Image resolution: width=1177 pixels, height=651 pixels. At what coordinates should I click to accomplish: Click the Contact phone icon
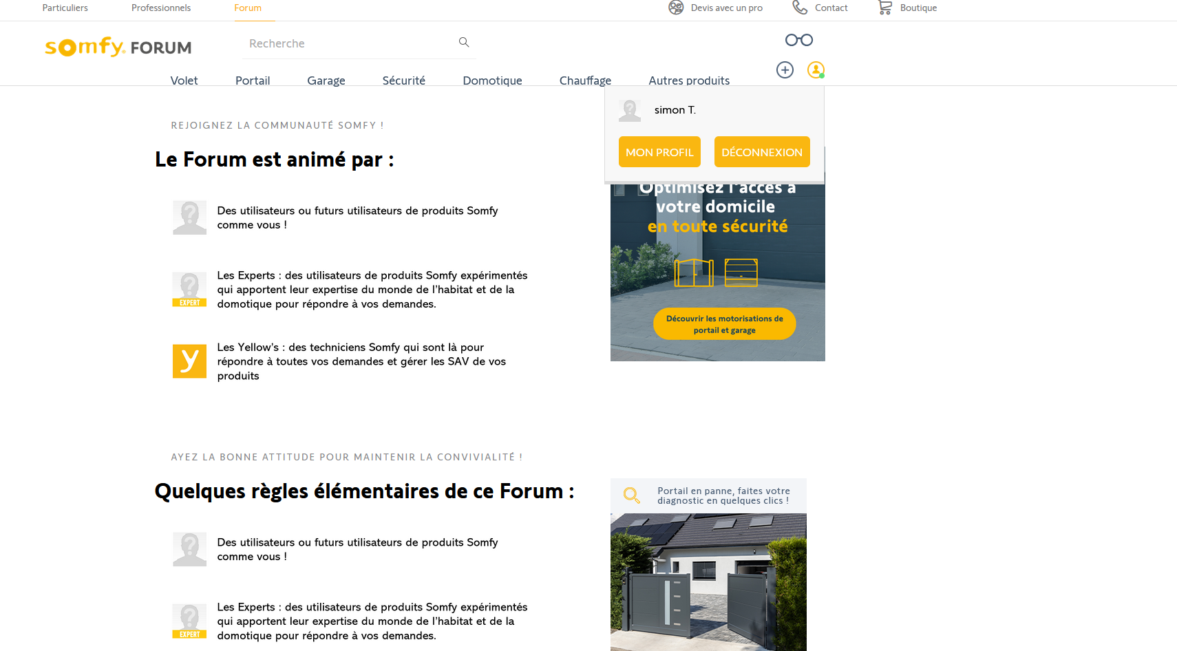point(799,8)
